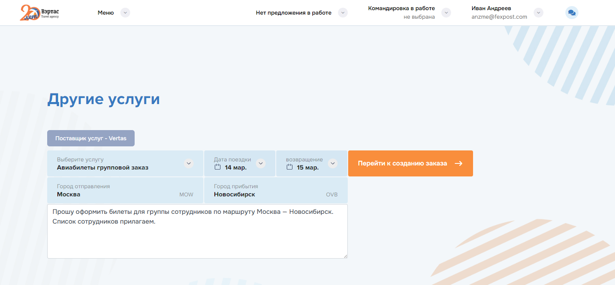Image resolution: width=615 pixels, height=285 pixels.
Task: Expand the Меню dropdown chevron
Action: [x=125, y=13]
